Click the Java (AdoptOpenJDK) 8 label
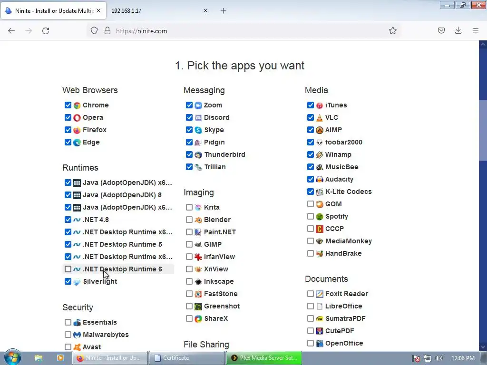 pyautogui.click(x=122, y=195)
